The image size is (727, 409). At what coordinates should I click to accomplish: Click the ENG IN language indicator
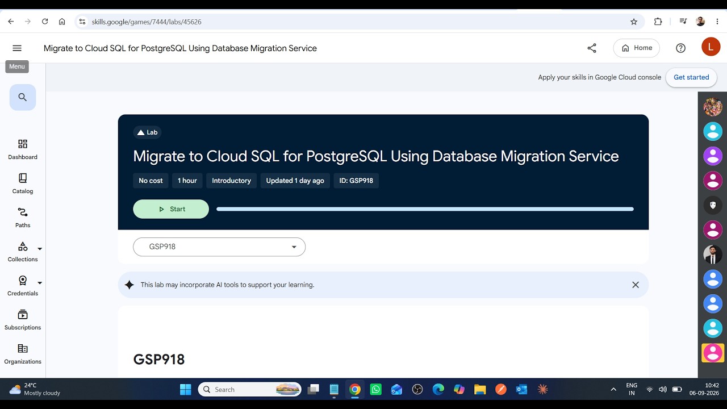[632, 389]
